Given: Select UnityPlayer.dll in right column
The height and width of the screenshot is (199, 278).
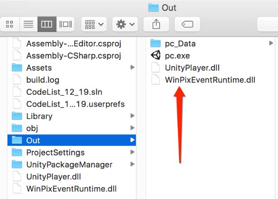Looking at the screenshot, I should click(192, 68).
